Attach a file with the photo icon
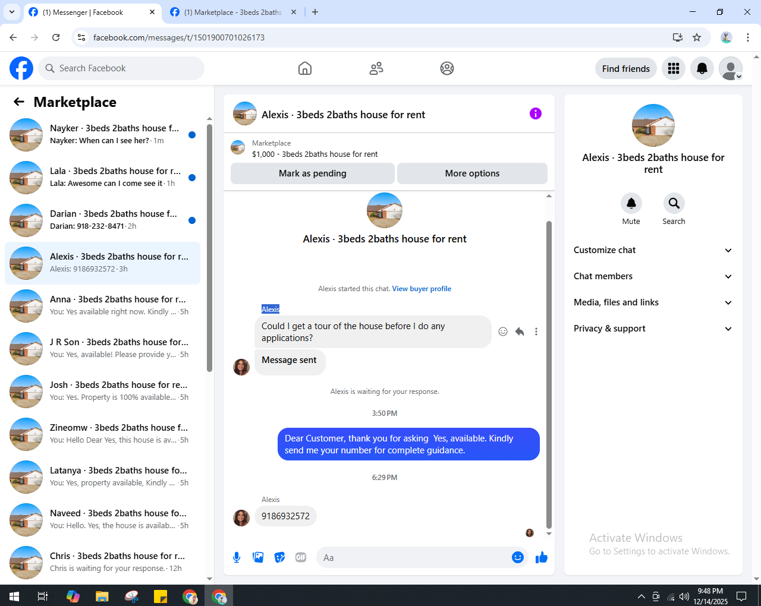 [258, 557]
